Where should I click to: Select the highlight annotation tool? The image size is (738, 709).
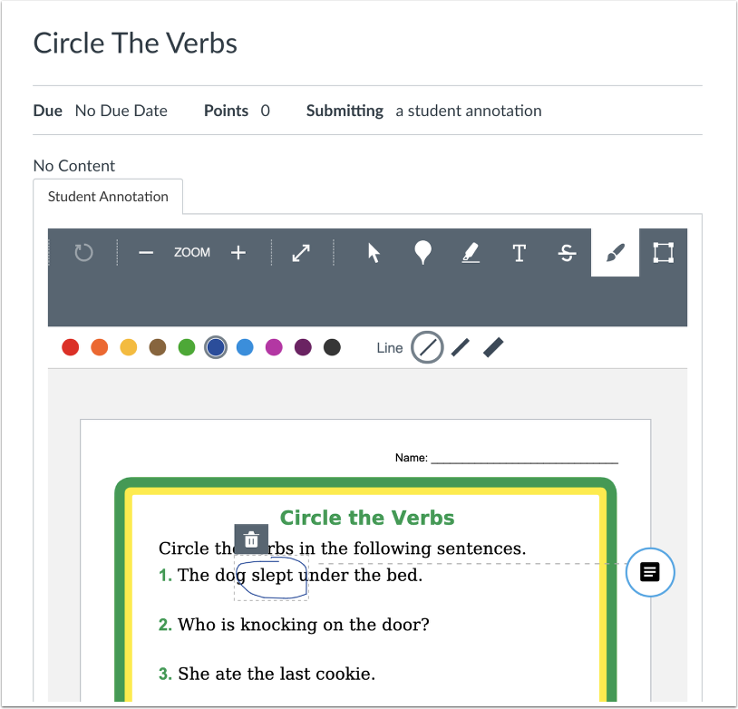click(471, 253)
